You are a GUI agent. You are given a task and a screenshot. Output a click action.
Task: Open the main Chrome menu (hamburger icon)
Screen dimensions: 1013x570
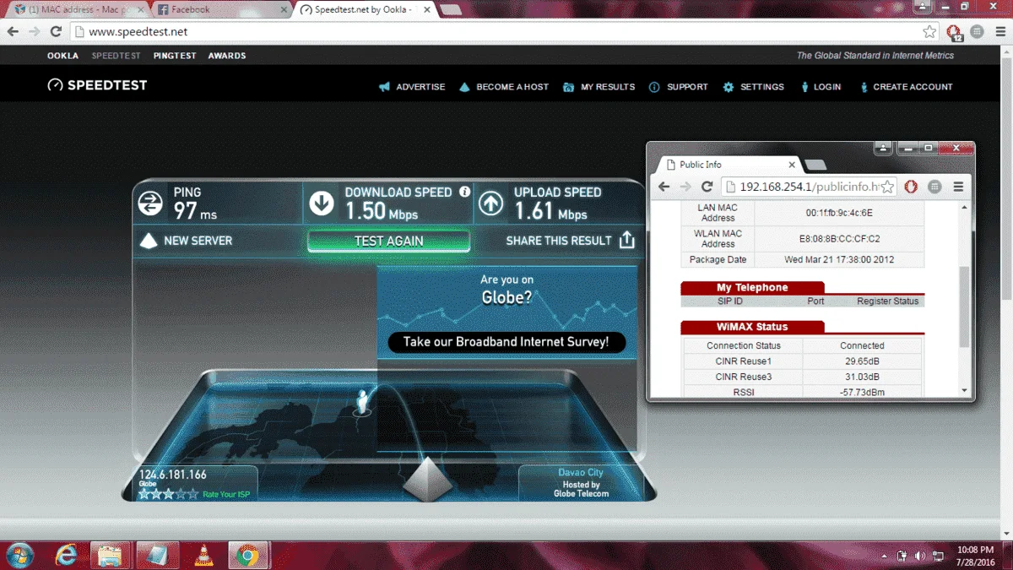999,31
